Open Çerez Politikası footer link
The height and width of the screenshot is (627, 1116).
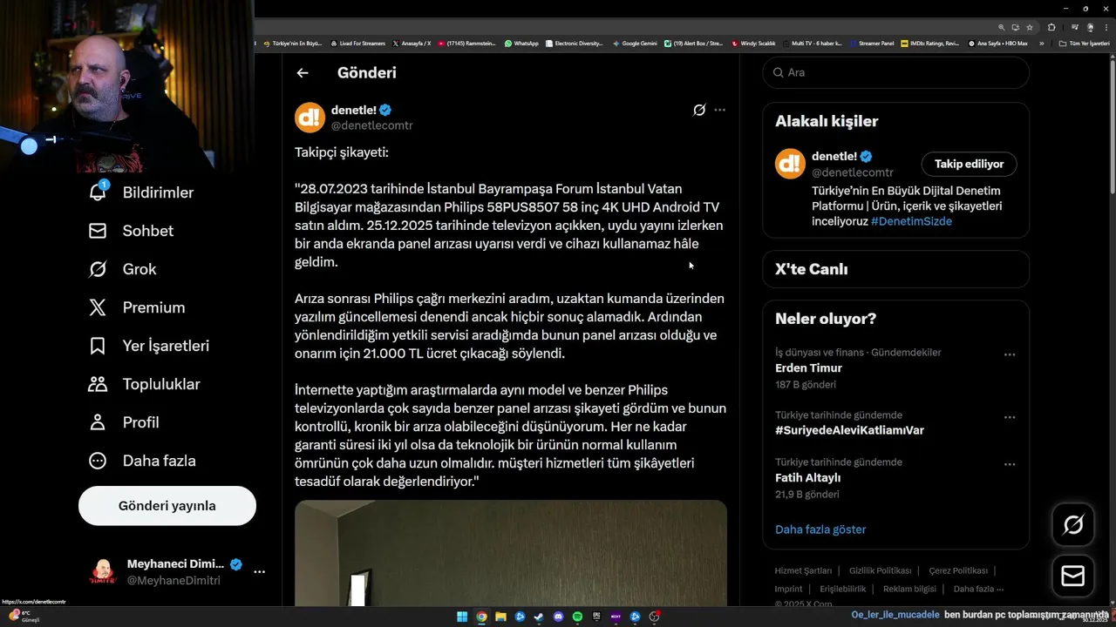tap(958, 571)
